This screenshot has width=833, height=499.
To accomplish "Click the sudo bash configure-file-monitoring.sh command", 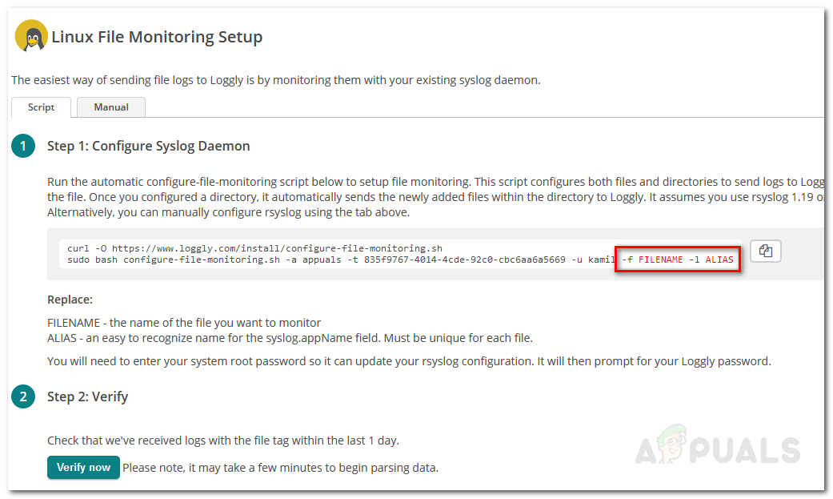I will 400,260.
